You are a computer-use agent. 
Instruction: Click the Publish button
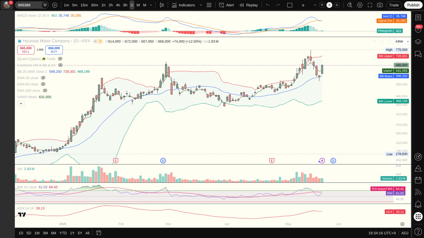tap(413, 5)
